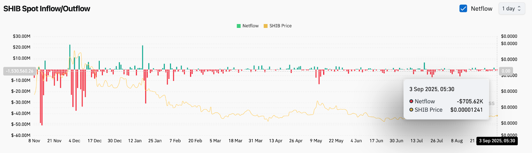This screenshot has height=153, width=532.
Task: Toggle the Netflow legend series
Action: click(247, 26)
